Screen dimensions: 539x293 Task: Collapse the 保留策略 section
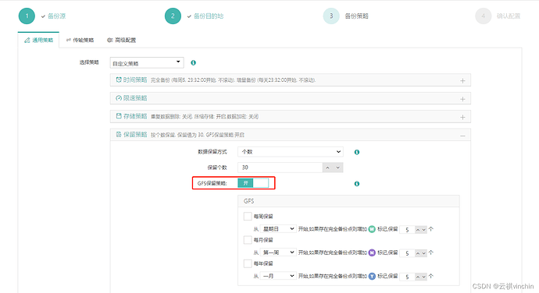click(462, 136)
